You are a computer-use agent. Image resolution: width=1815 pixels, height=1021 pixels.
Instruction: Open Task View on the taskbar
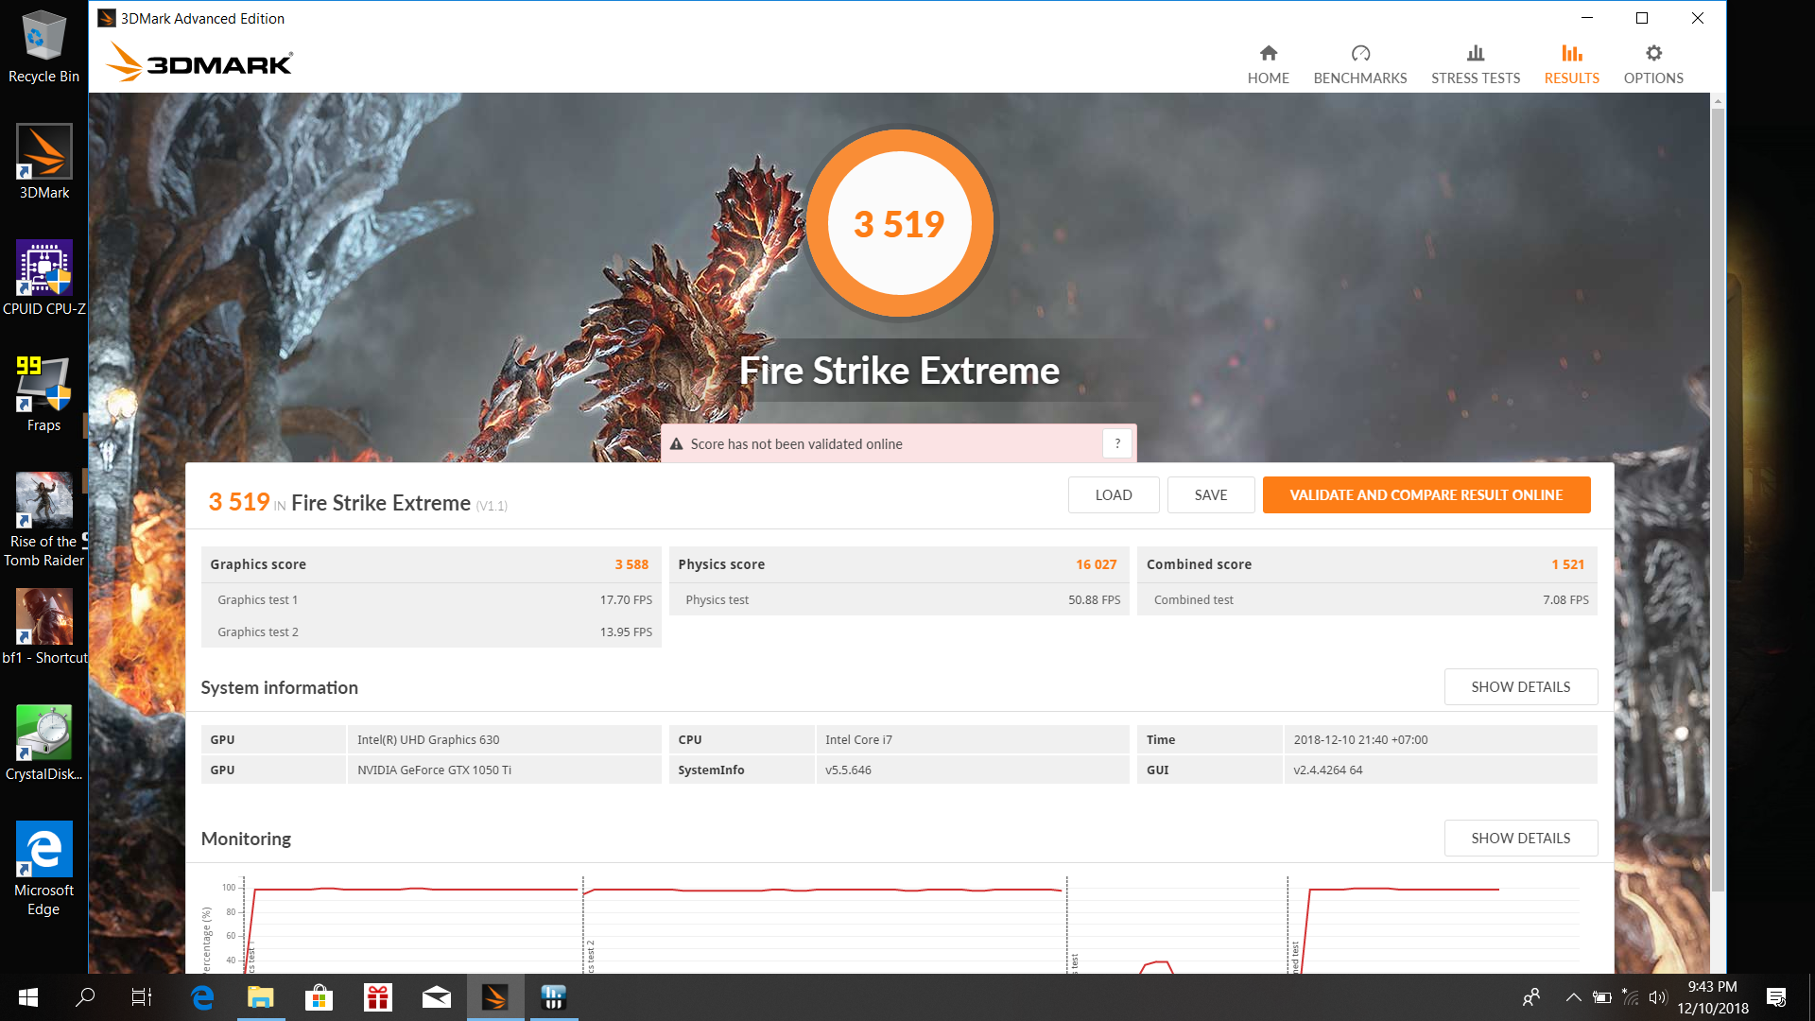[x=142, y=997]
